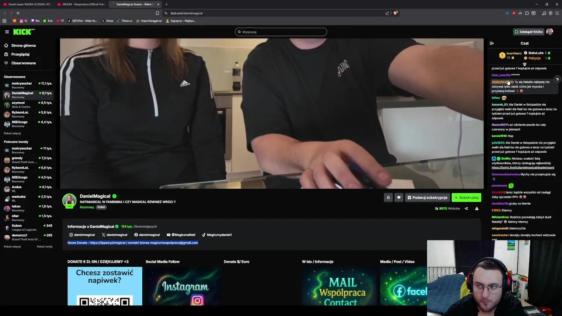Screen dimensions: 562x316
Task: Click Zdobądź KICKs button
Action: 529,32
